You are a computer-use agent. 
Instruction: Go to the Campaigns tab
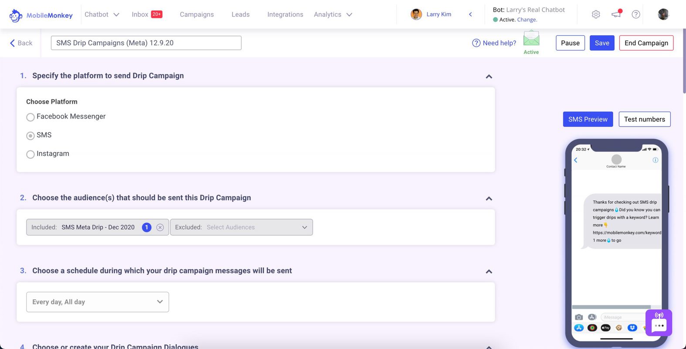click(x=197, y=14)
